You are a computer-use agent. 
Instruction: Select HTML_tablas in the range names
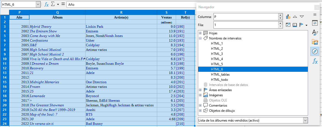pos(220,75)
